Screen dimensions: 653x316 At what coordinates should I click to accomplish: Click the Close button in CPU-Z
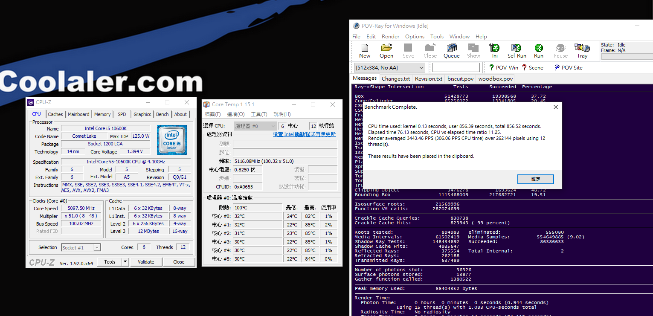[179, 262]
